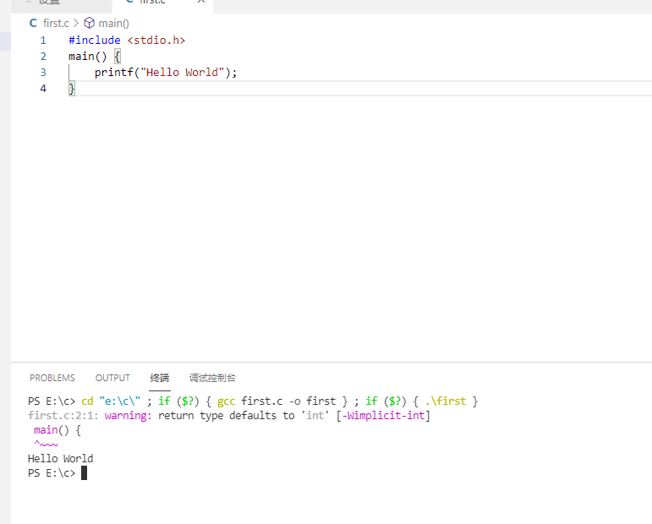Click <stdio.h> in the editor
The height and width of the screenshot is (524, 652).
[x=156, y=41]
